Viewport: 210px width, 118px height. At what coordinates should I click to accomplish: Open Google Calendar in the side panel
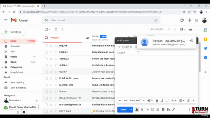205,30
